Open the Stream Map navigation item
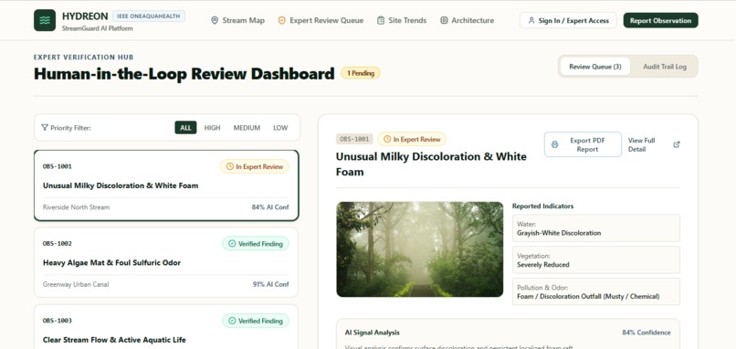 tap(238, 20)
